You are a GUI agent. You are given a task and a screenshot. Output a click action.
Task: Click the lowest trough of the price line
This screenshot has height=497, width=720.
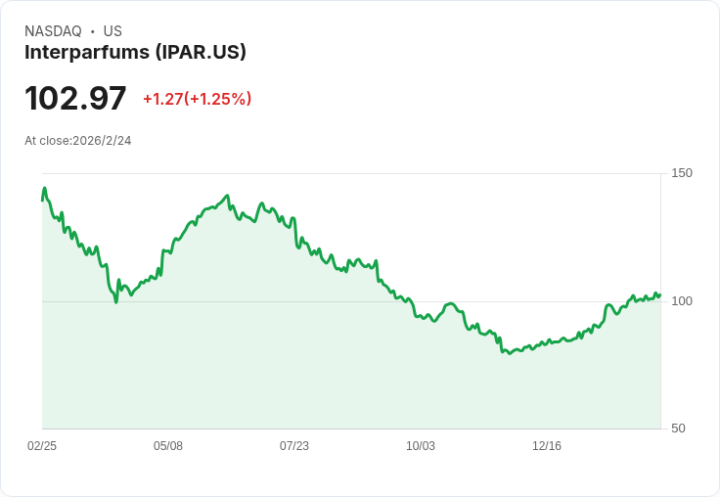tap(510, 353)
